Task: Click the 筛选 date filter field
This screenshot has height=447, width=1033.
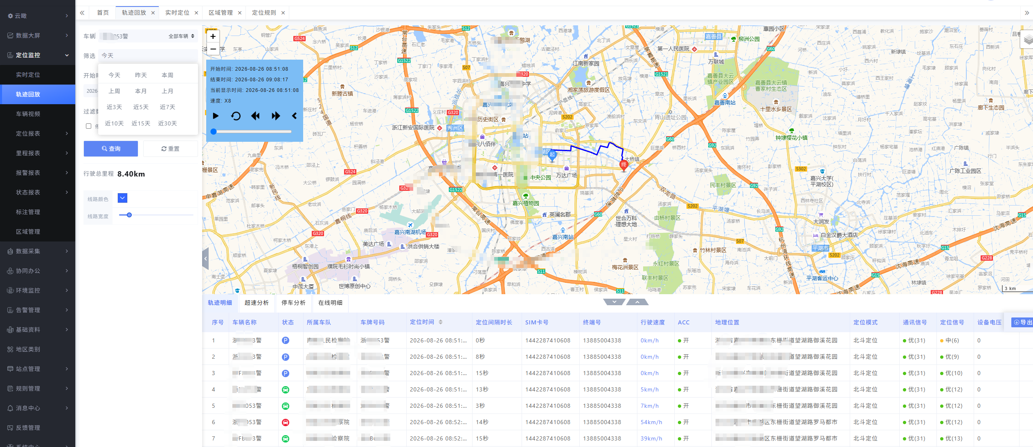Action: [148, 56]
